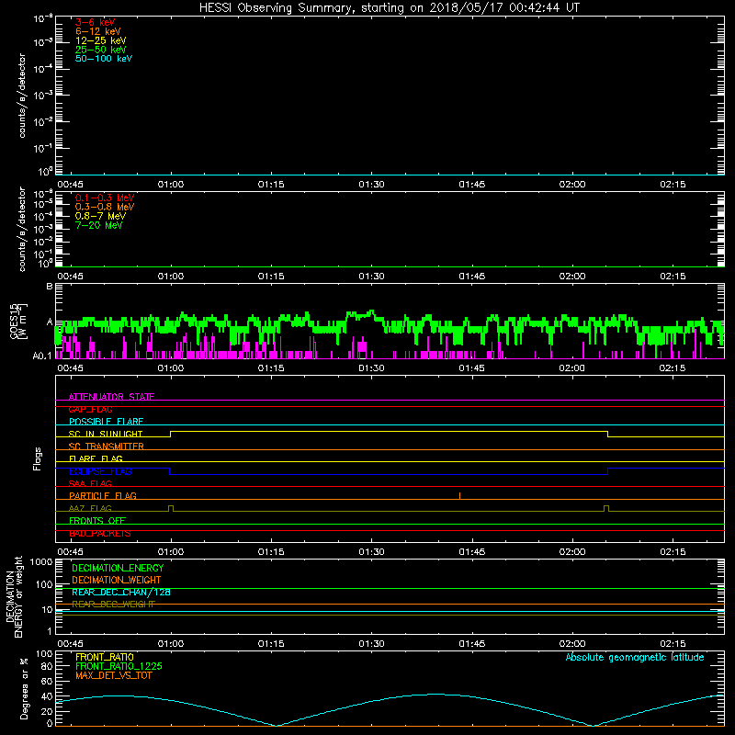This screenshot has width=735, height=735.
Task: Select the REAR_DEC_WEIGHT legend label
Action: (x=113, y=605)
